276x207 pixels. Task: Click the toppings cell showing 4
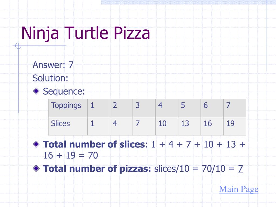click(167, 108)
